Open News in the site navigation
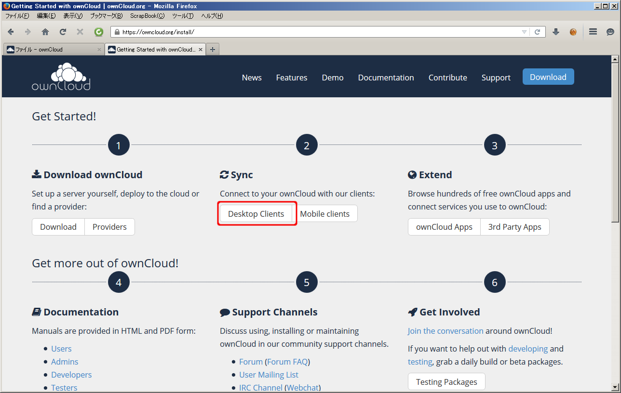The image size is (621, 393). [252, 78]
